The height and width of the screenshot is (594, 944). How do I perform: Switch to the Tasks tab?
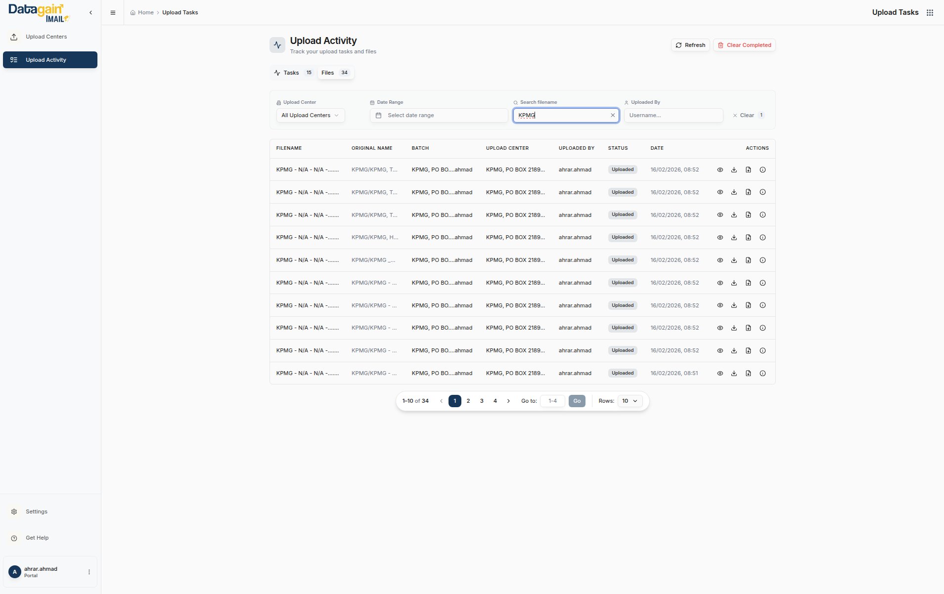[292, 73]
